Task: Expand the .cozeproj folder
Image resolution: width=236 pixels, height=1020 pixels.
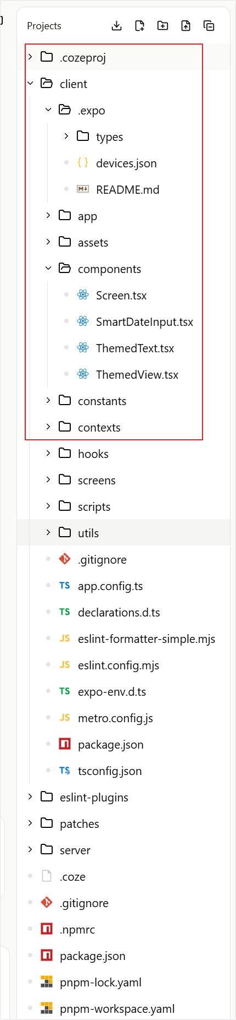Action: pos(30,57)
